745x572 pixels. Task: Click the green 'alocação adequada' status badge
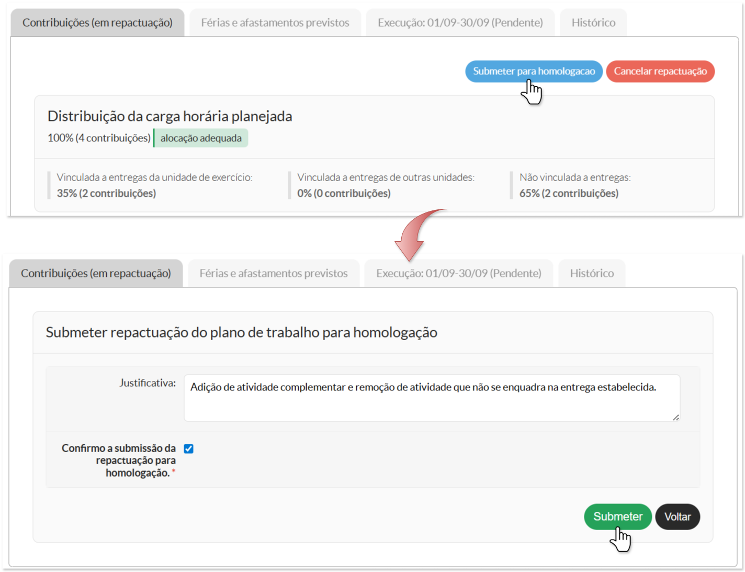201,138
